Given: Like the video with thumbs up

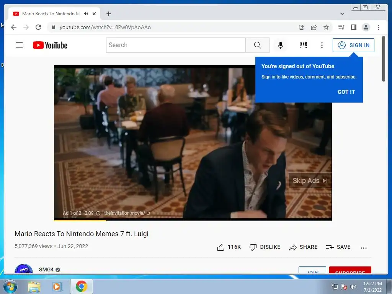Looking at the screenshot, I should tap(229, 247).
